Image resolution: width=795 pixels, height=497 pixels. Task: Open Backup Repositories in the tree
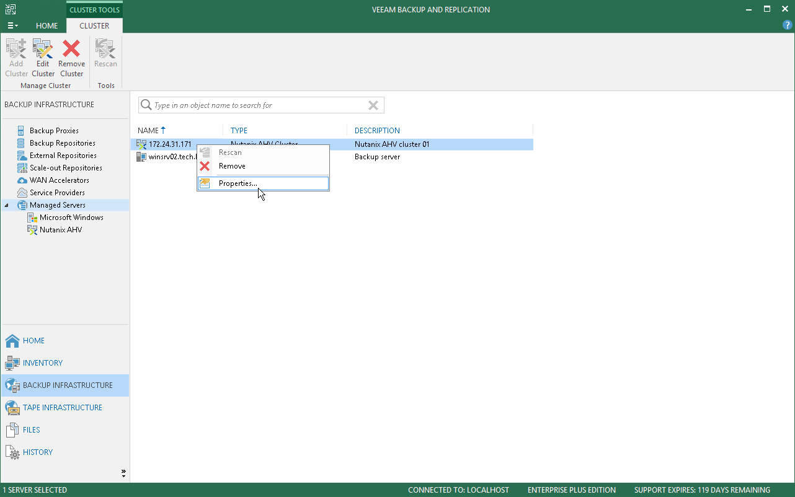pos(63,143)
